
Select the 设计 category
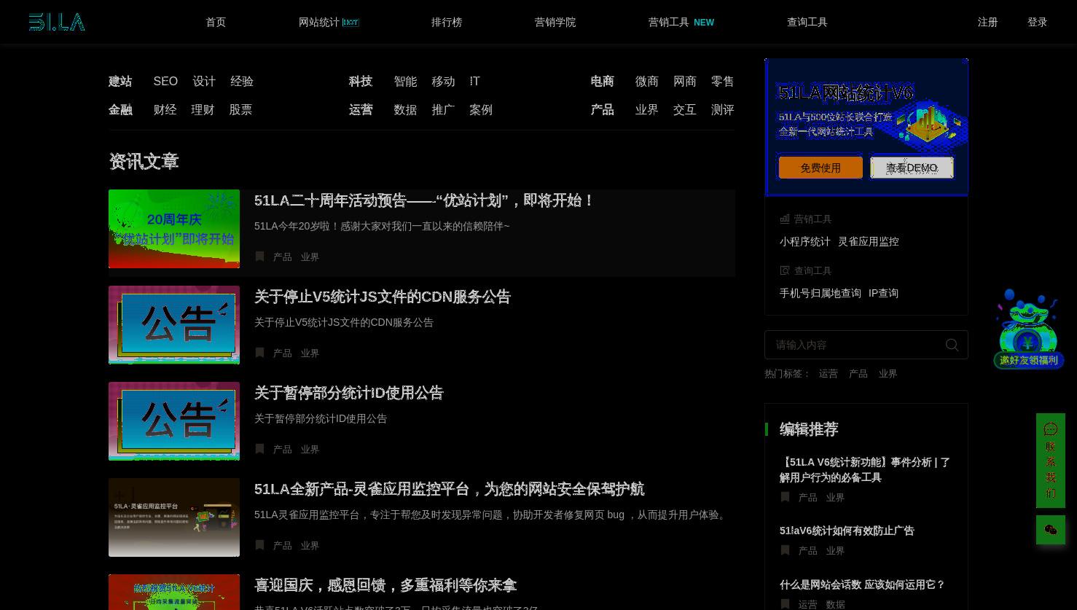[x=204, y=82]
